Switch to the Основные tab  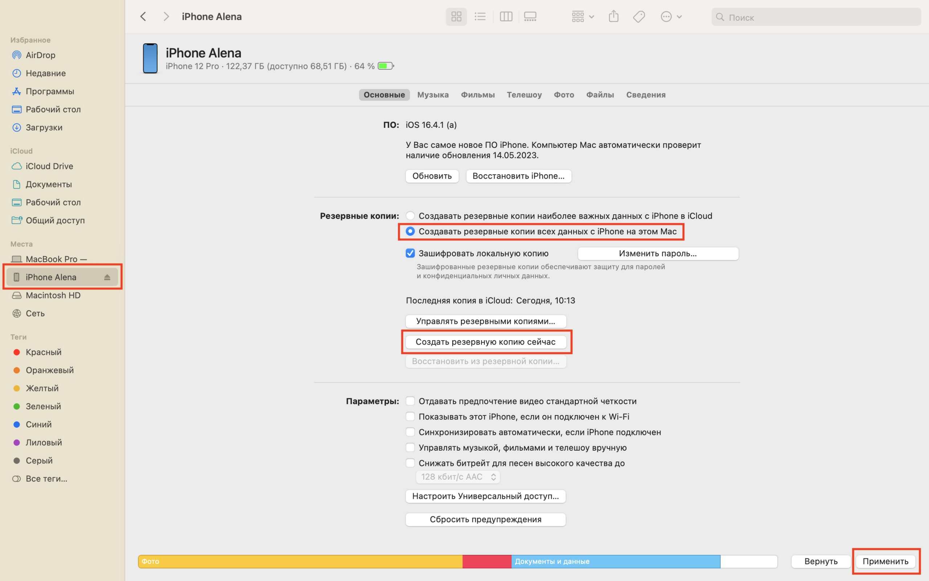[384, 94]
